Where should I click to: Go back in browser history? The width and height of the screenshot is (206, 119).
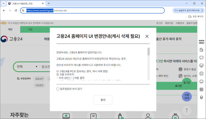tap(4, 11)
